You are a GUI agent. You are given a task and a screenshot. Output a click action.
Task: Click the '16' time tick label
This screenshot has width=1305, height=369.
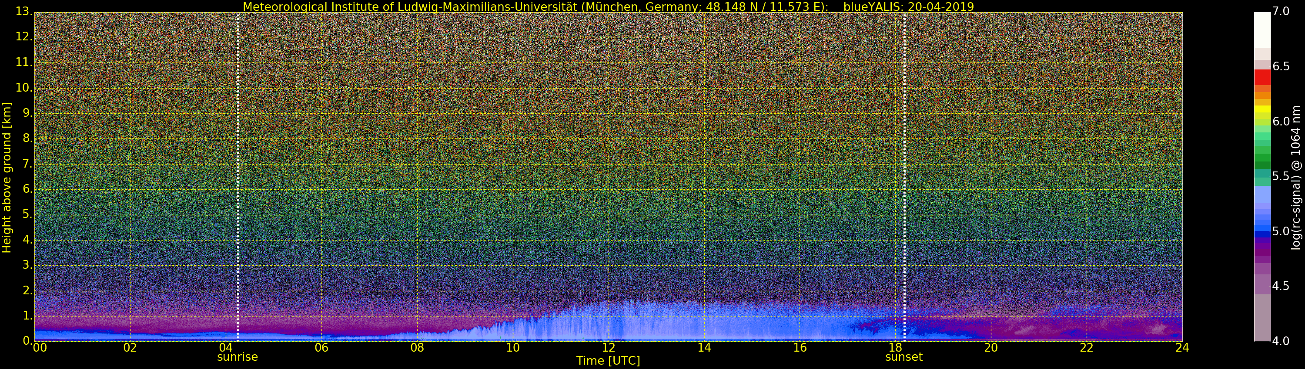coord(800,348)
